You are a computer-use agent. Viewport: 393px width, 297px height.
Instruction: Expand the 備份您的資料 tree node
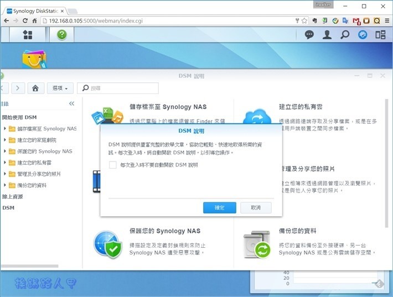(5, 185)
